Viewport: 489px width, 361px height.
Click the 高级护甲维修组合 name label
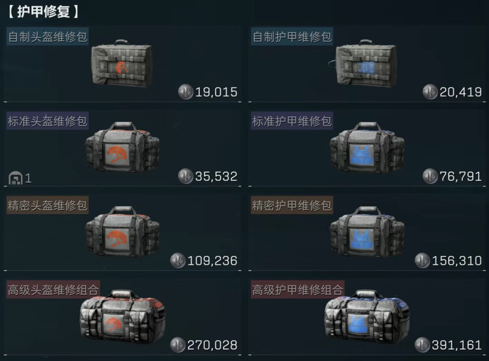pos(297,289)
